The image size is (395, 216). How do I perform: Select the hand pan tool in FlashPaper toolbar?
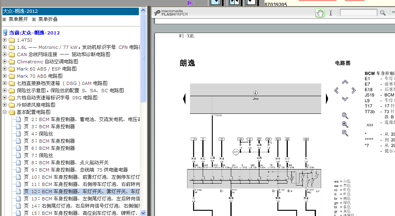pos(320,13)
